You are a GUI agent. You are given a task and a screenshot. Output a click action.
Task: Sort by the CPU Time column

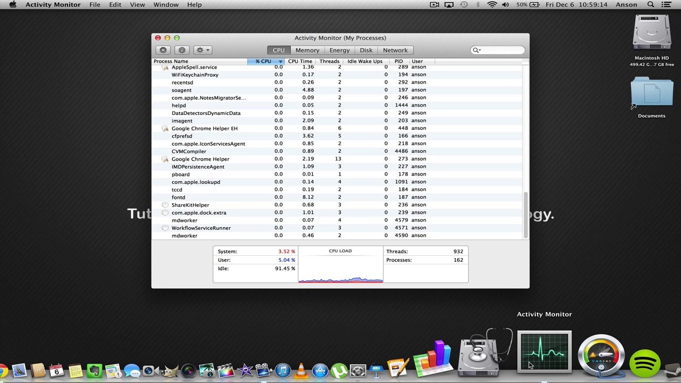[x=300, y=61]
